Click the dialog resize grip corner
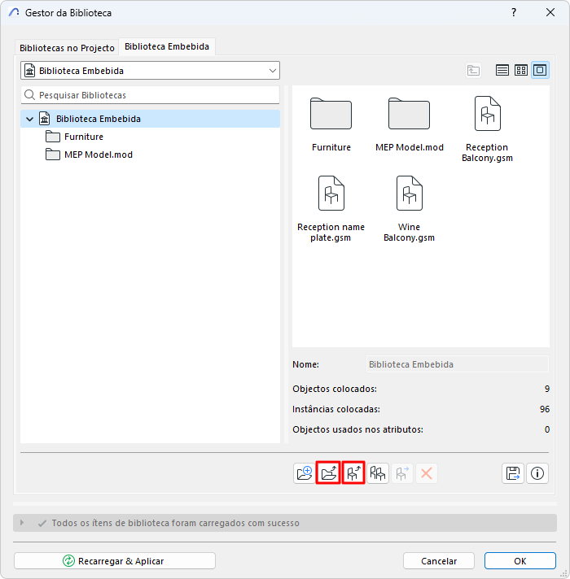 564,573
